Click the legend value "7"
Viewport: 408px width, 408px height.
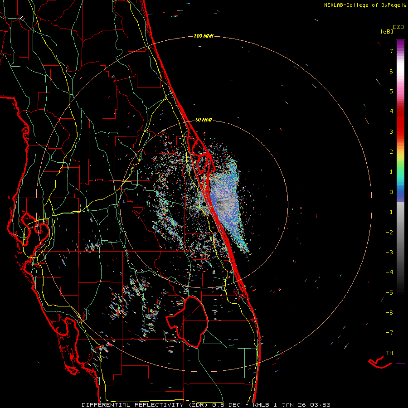click(391, 51)
